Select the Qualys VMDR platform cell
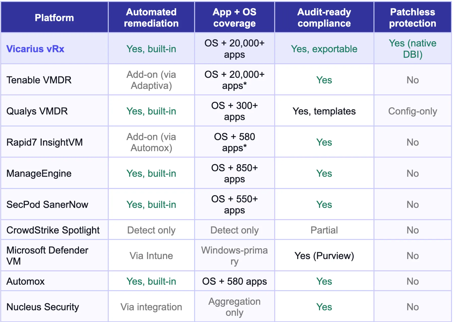459x322 pixels. tap(37, 111)
